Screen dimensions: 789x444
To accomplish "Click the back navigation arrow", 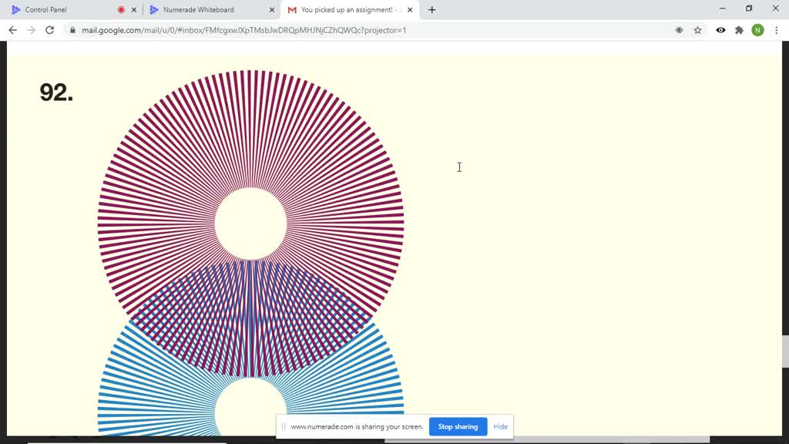I will click(12, 30).
